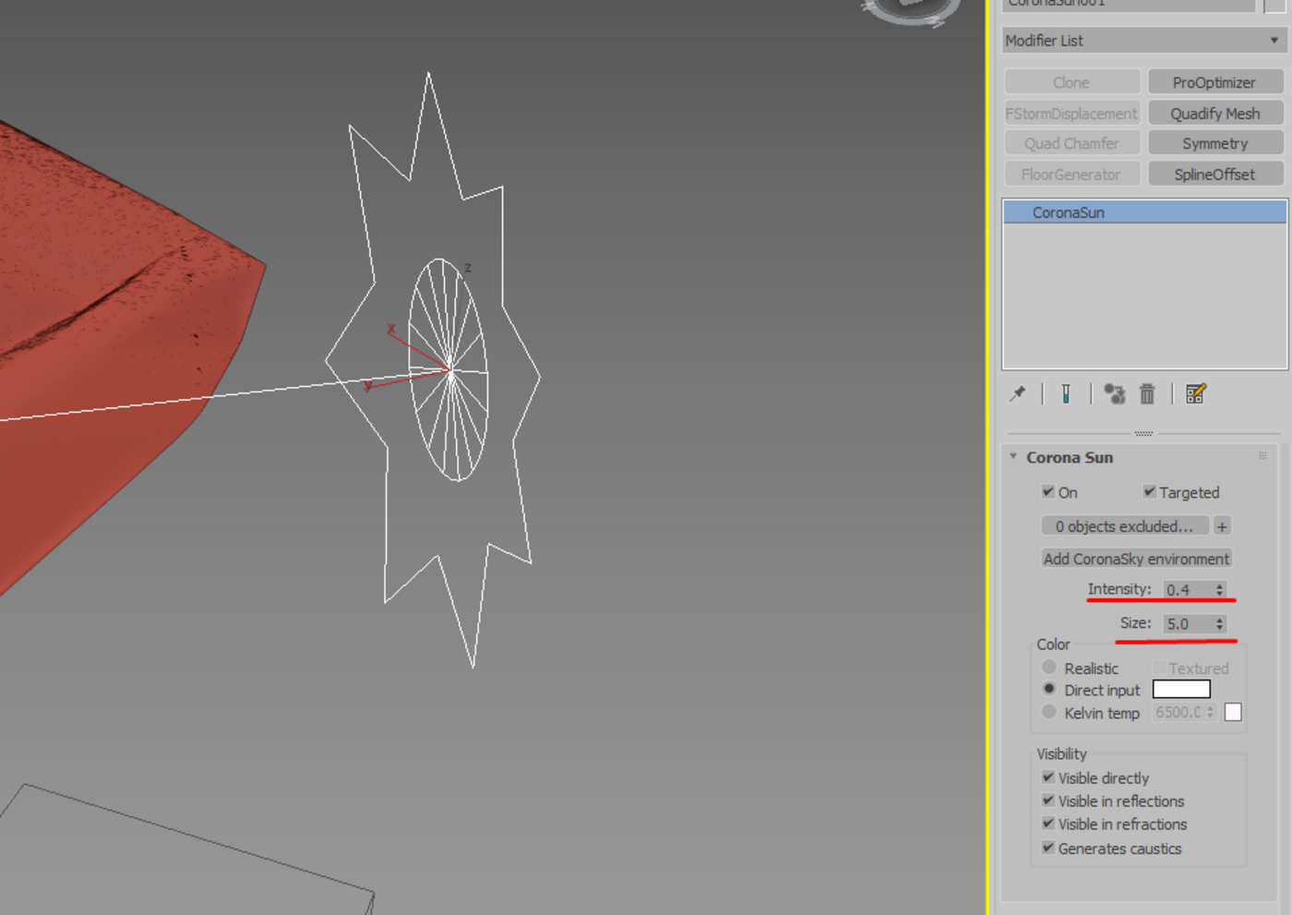The image size is (1292, 915).
Task: Toggle Visible in reflections checkbox
Action: coord(1048,801)
